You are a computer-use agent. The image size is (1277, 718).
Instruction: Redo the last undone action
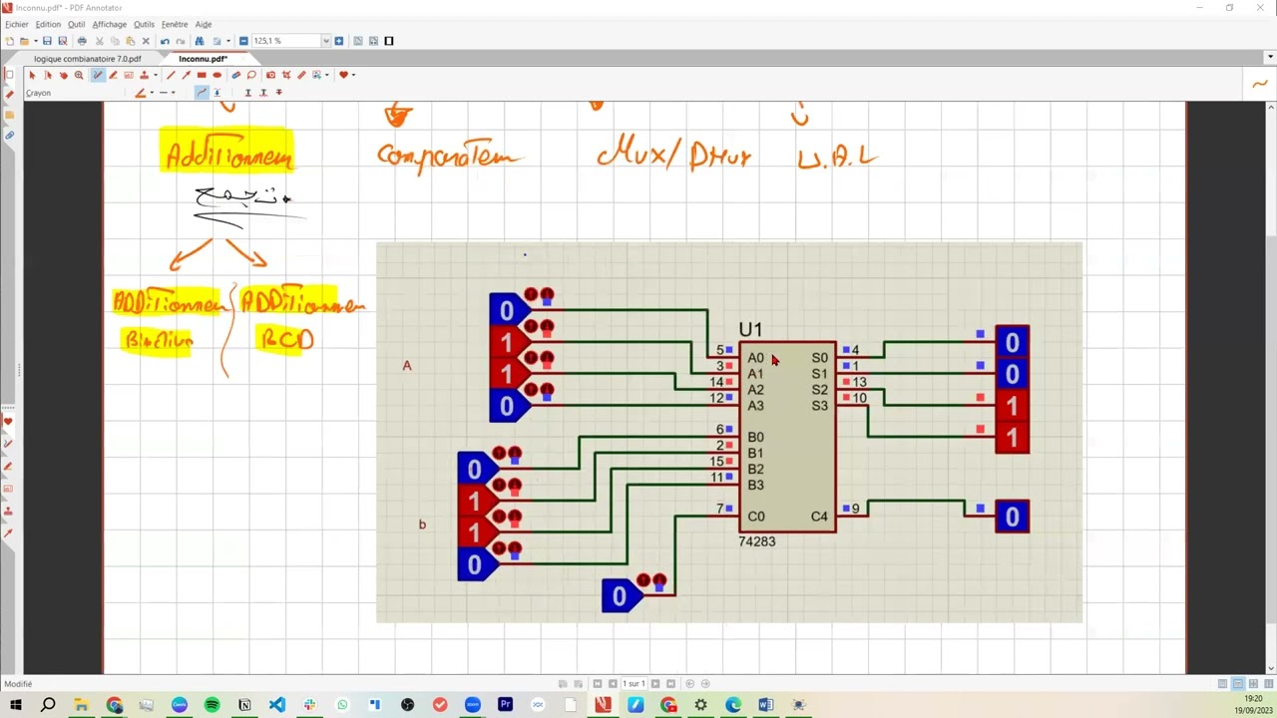[x=181, y=41]
